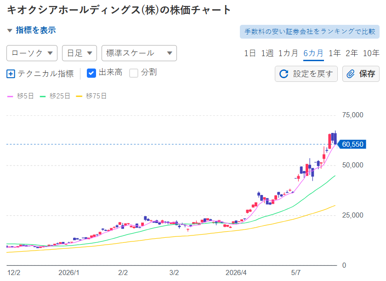Select the 1カ月 period tab
The height and width of the screenshot is (281, 386).
(288, 53)
